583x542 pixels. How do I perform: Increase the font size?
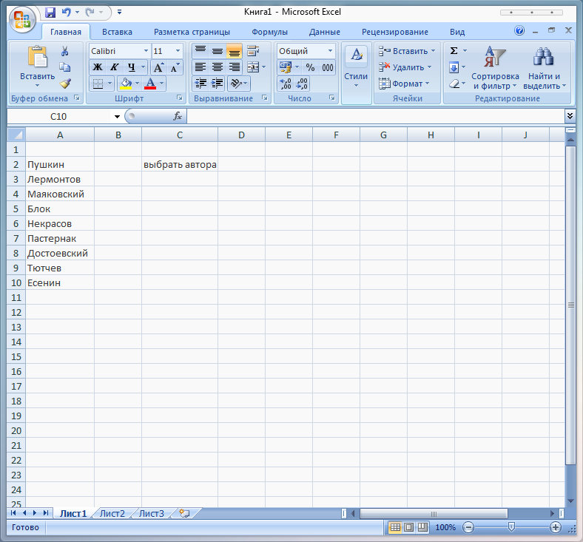pyautogui.click(x=159, y=67)
